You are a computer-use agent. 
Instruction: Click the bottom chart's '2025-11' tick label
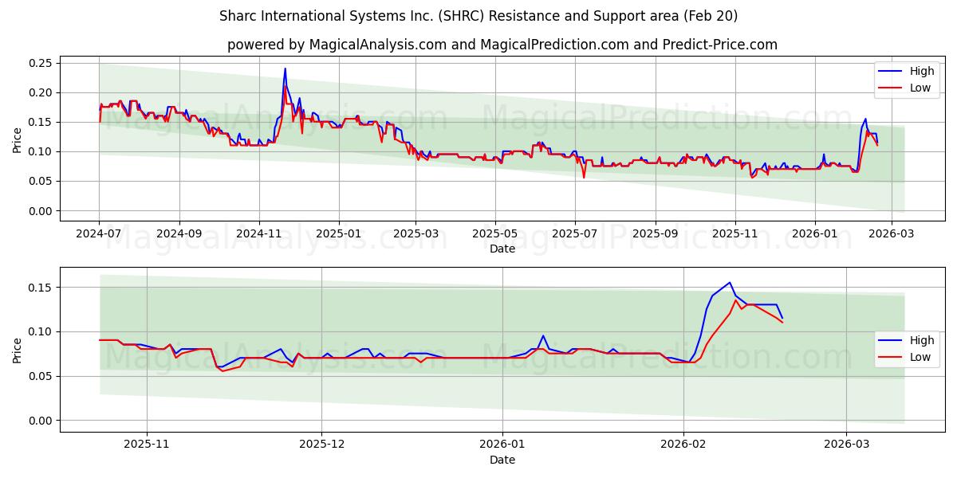tap(147, 445)
